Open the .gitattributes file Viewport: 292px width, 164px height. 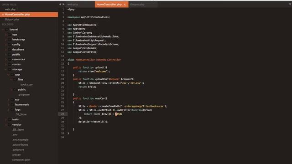click(20, 145)
